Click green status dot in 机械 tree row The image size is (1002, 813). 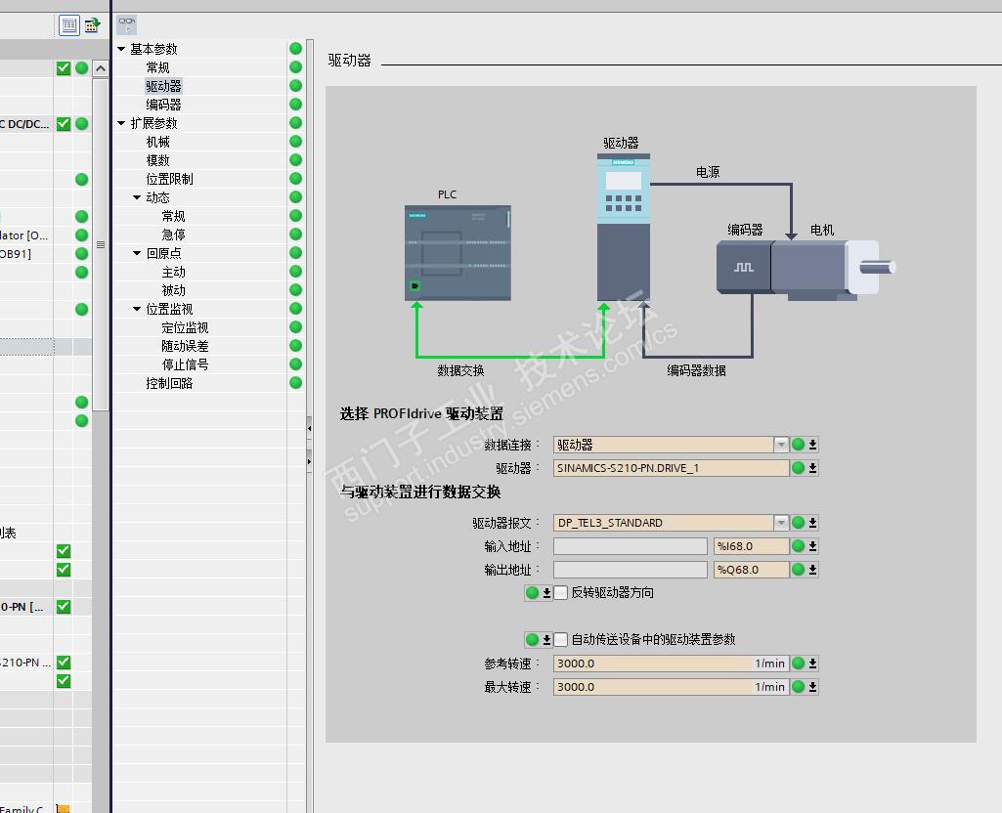[295, 141]
